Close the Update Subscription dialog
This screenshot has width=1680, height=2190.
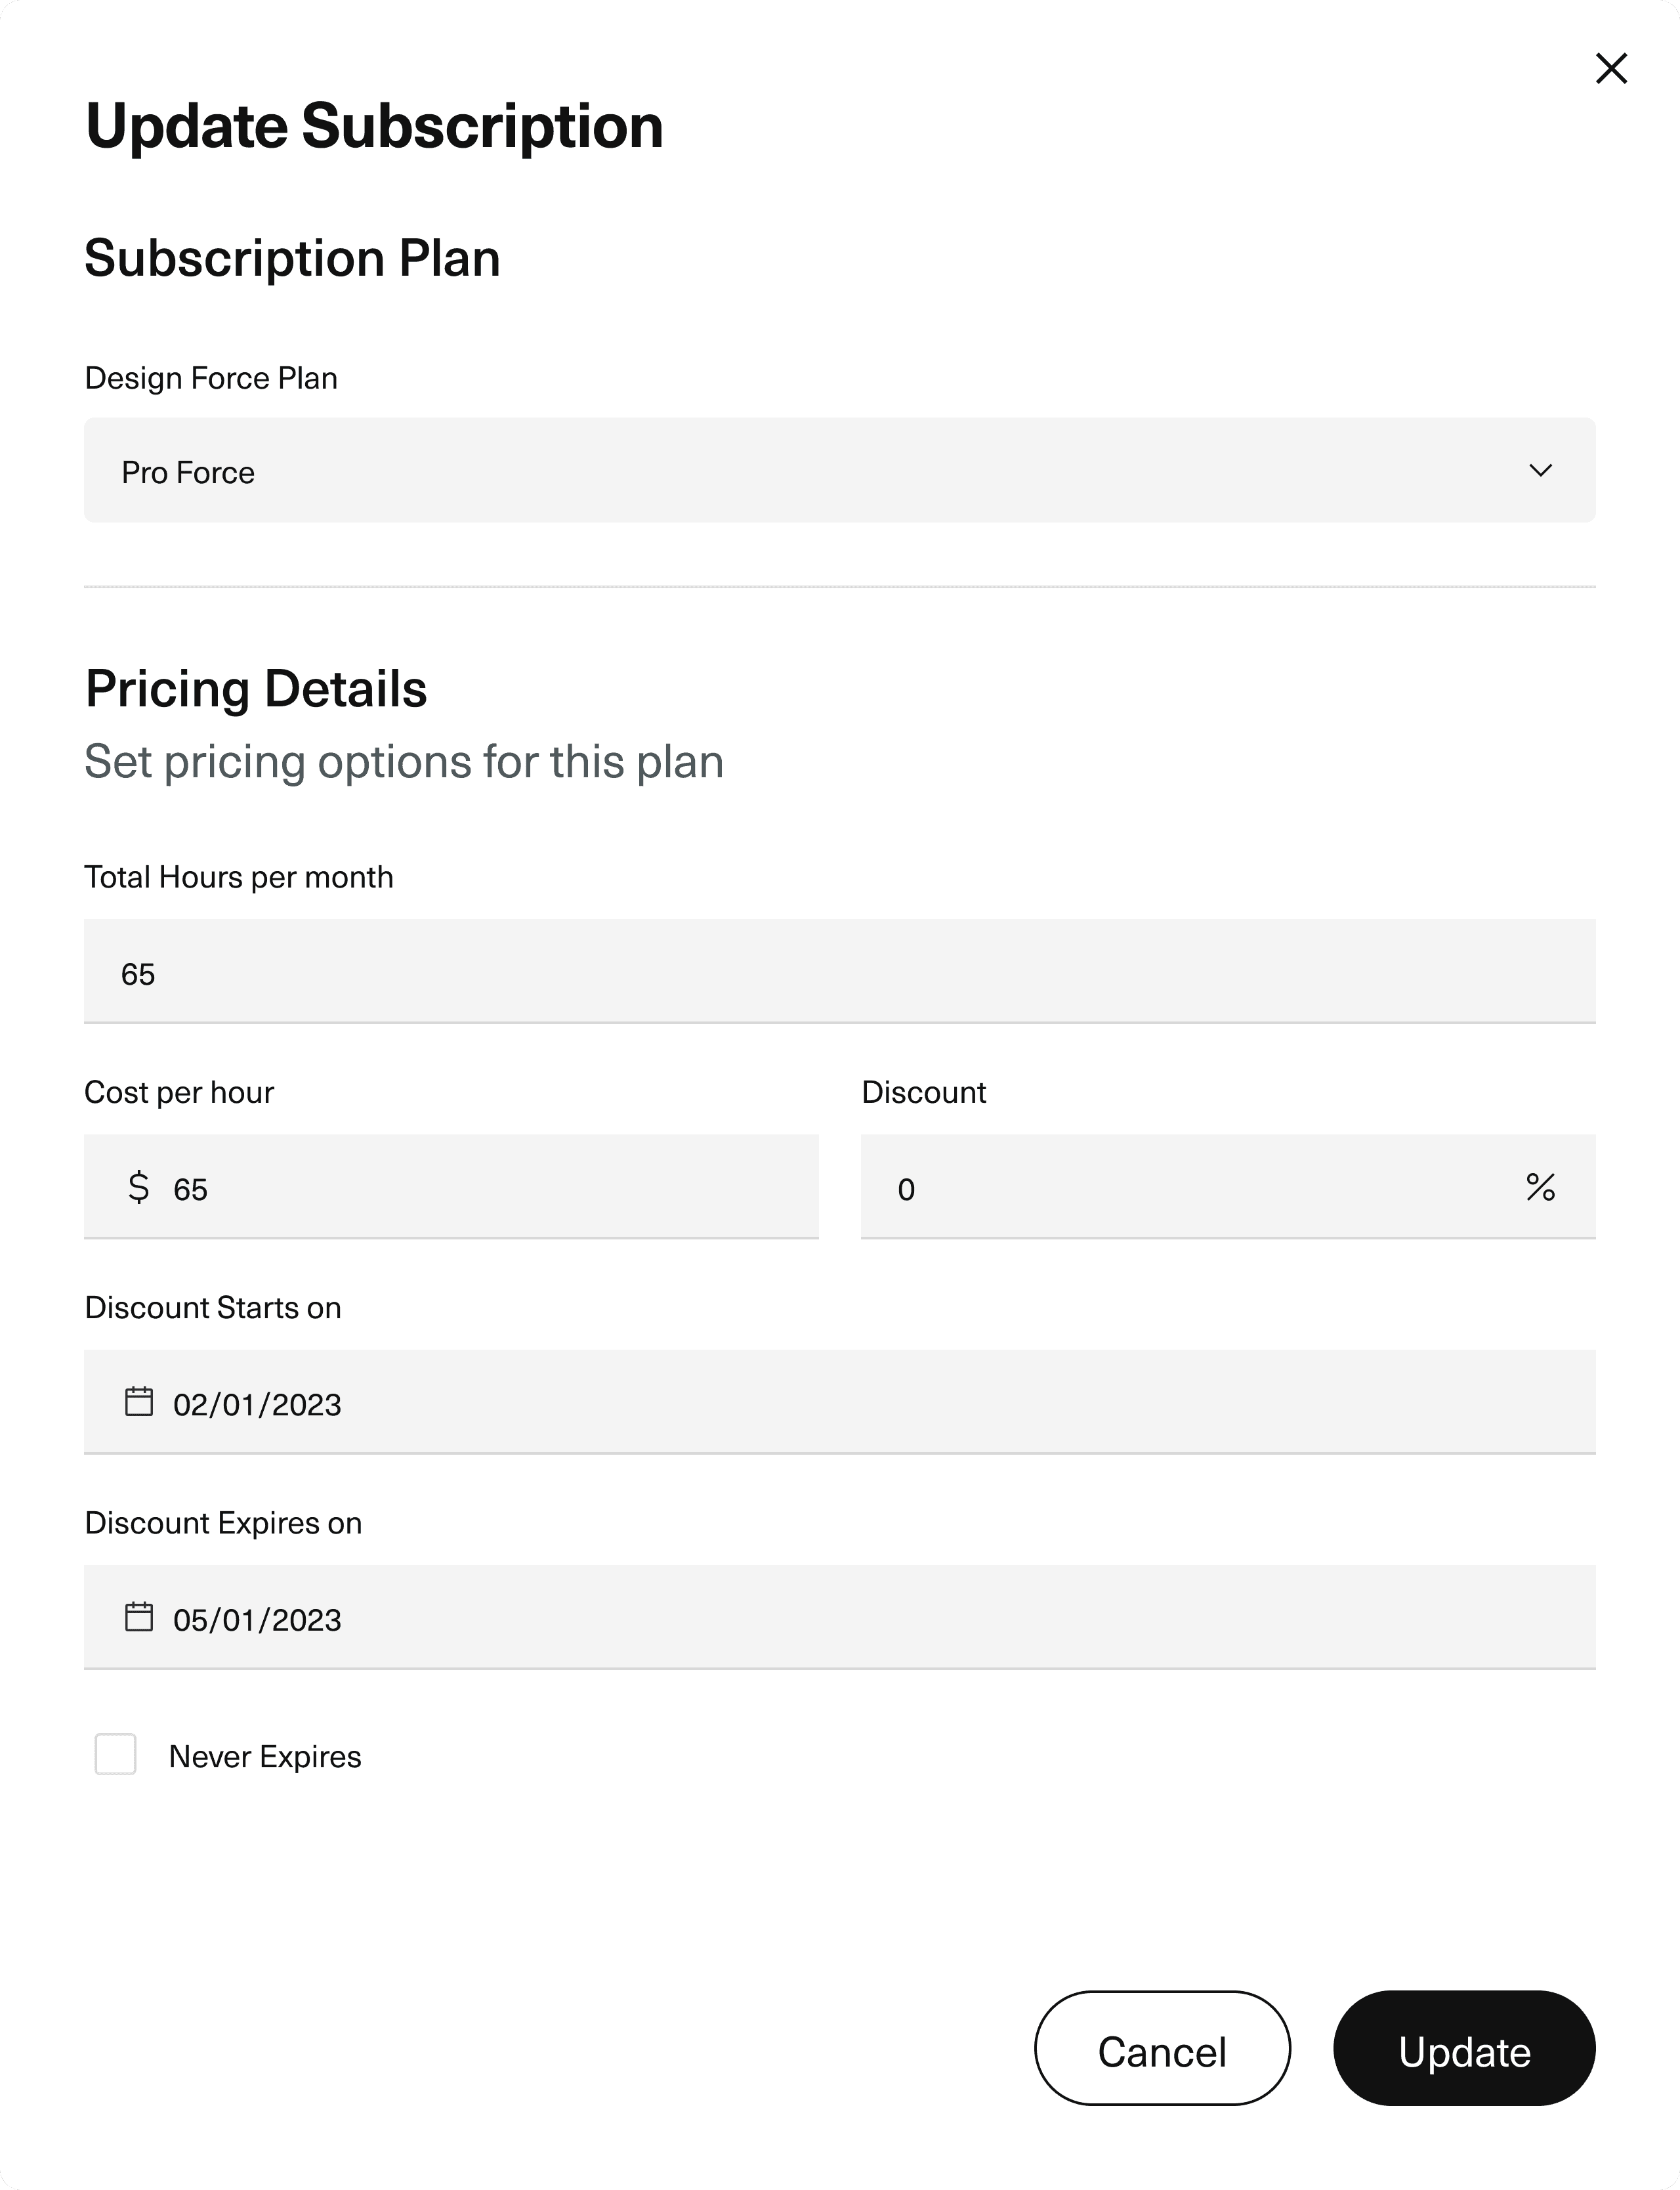point(1611,69)
